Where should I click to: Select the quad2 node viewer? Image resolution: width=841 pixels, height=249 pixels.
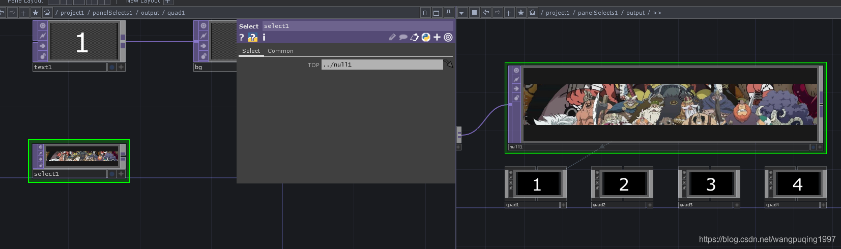(624, 184)
